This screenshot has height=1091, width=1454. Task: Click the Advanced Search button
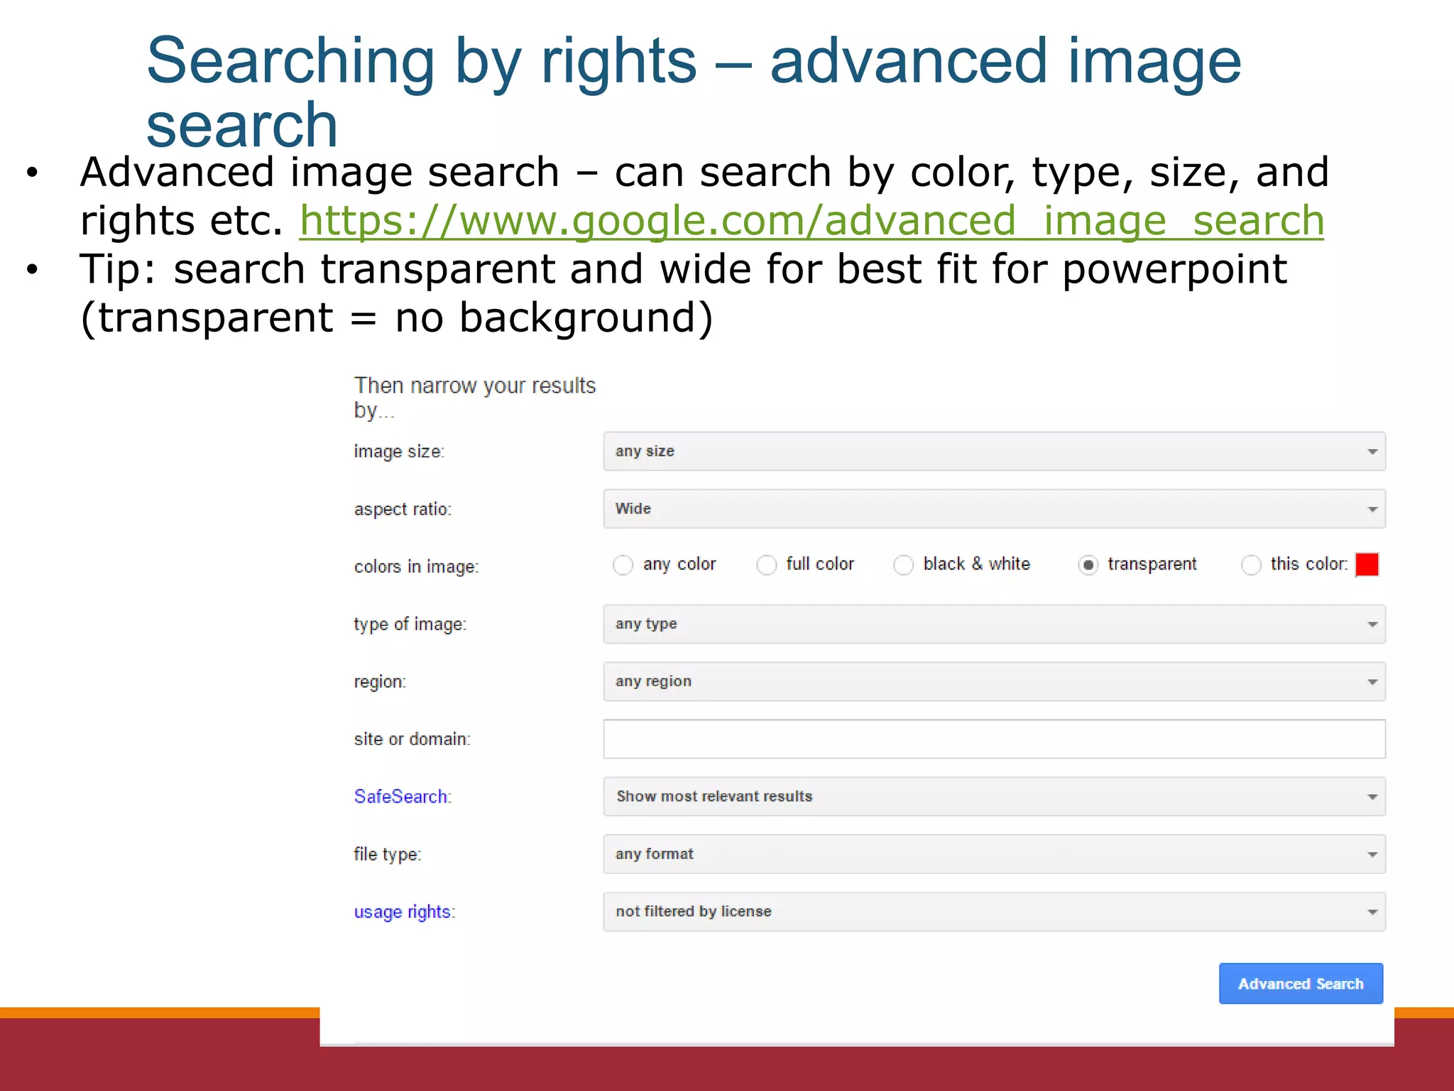point(1301,983)
